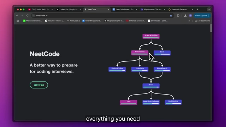Click the Get Pro button
Screen dimensions: 226x127
39,85
